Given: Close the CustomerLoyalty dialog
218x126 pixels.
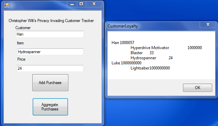Looking at the screenshot, I should click(x=208, y=24).
